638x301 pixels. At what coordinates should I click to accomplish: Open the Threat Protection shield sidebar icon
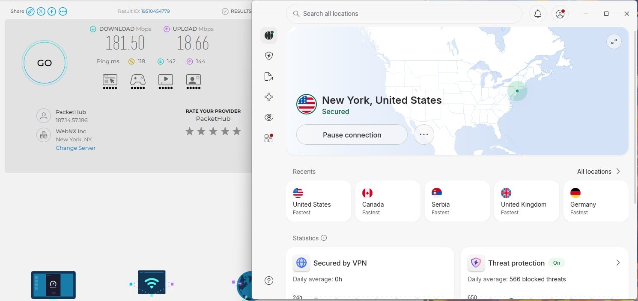269,56
